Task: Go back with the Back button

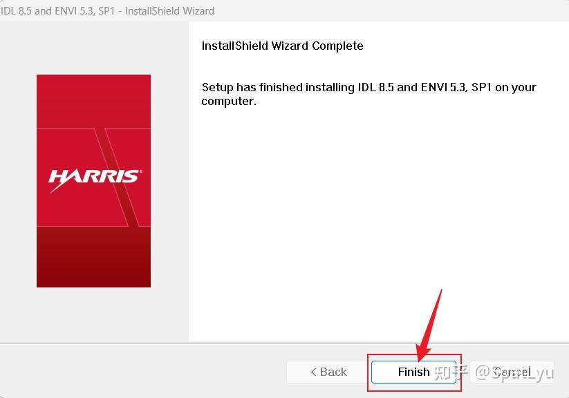Action: pos(328,372)
